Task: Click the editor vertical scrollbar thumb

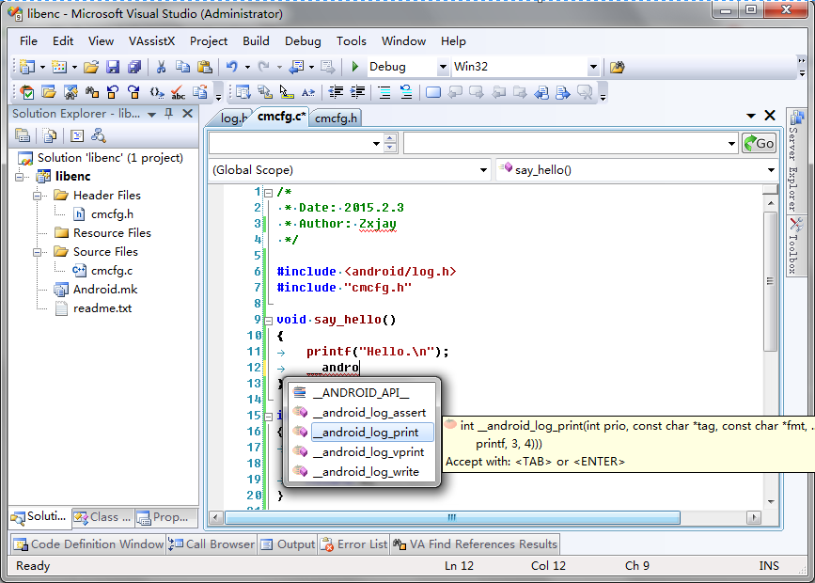Action: pos(770,281)
